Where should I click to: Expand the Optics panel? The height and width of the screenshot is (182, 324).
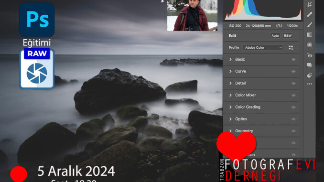click(x=261, y=119)
